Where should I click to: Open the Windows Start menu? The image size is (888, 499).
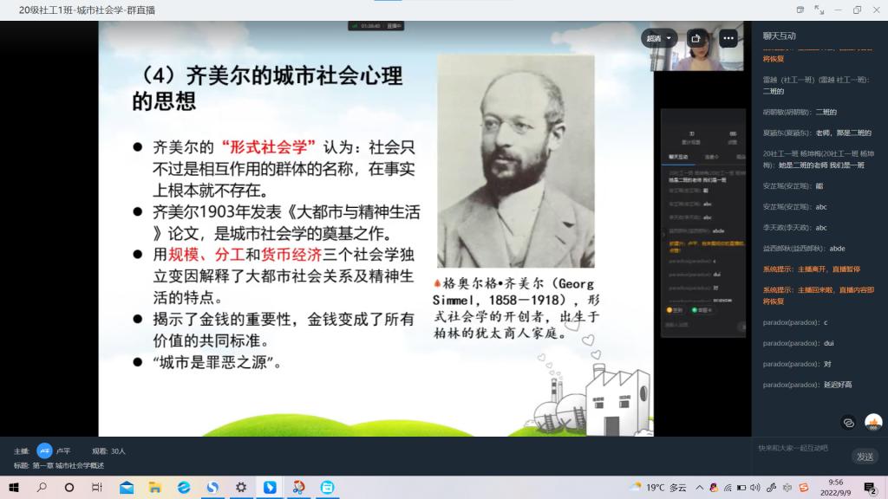14,488
